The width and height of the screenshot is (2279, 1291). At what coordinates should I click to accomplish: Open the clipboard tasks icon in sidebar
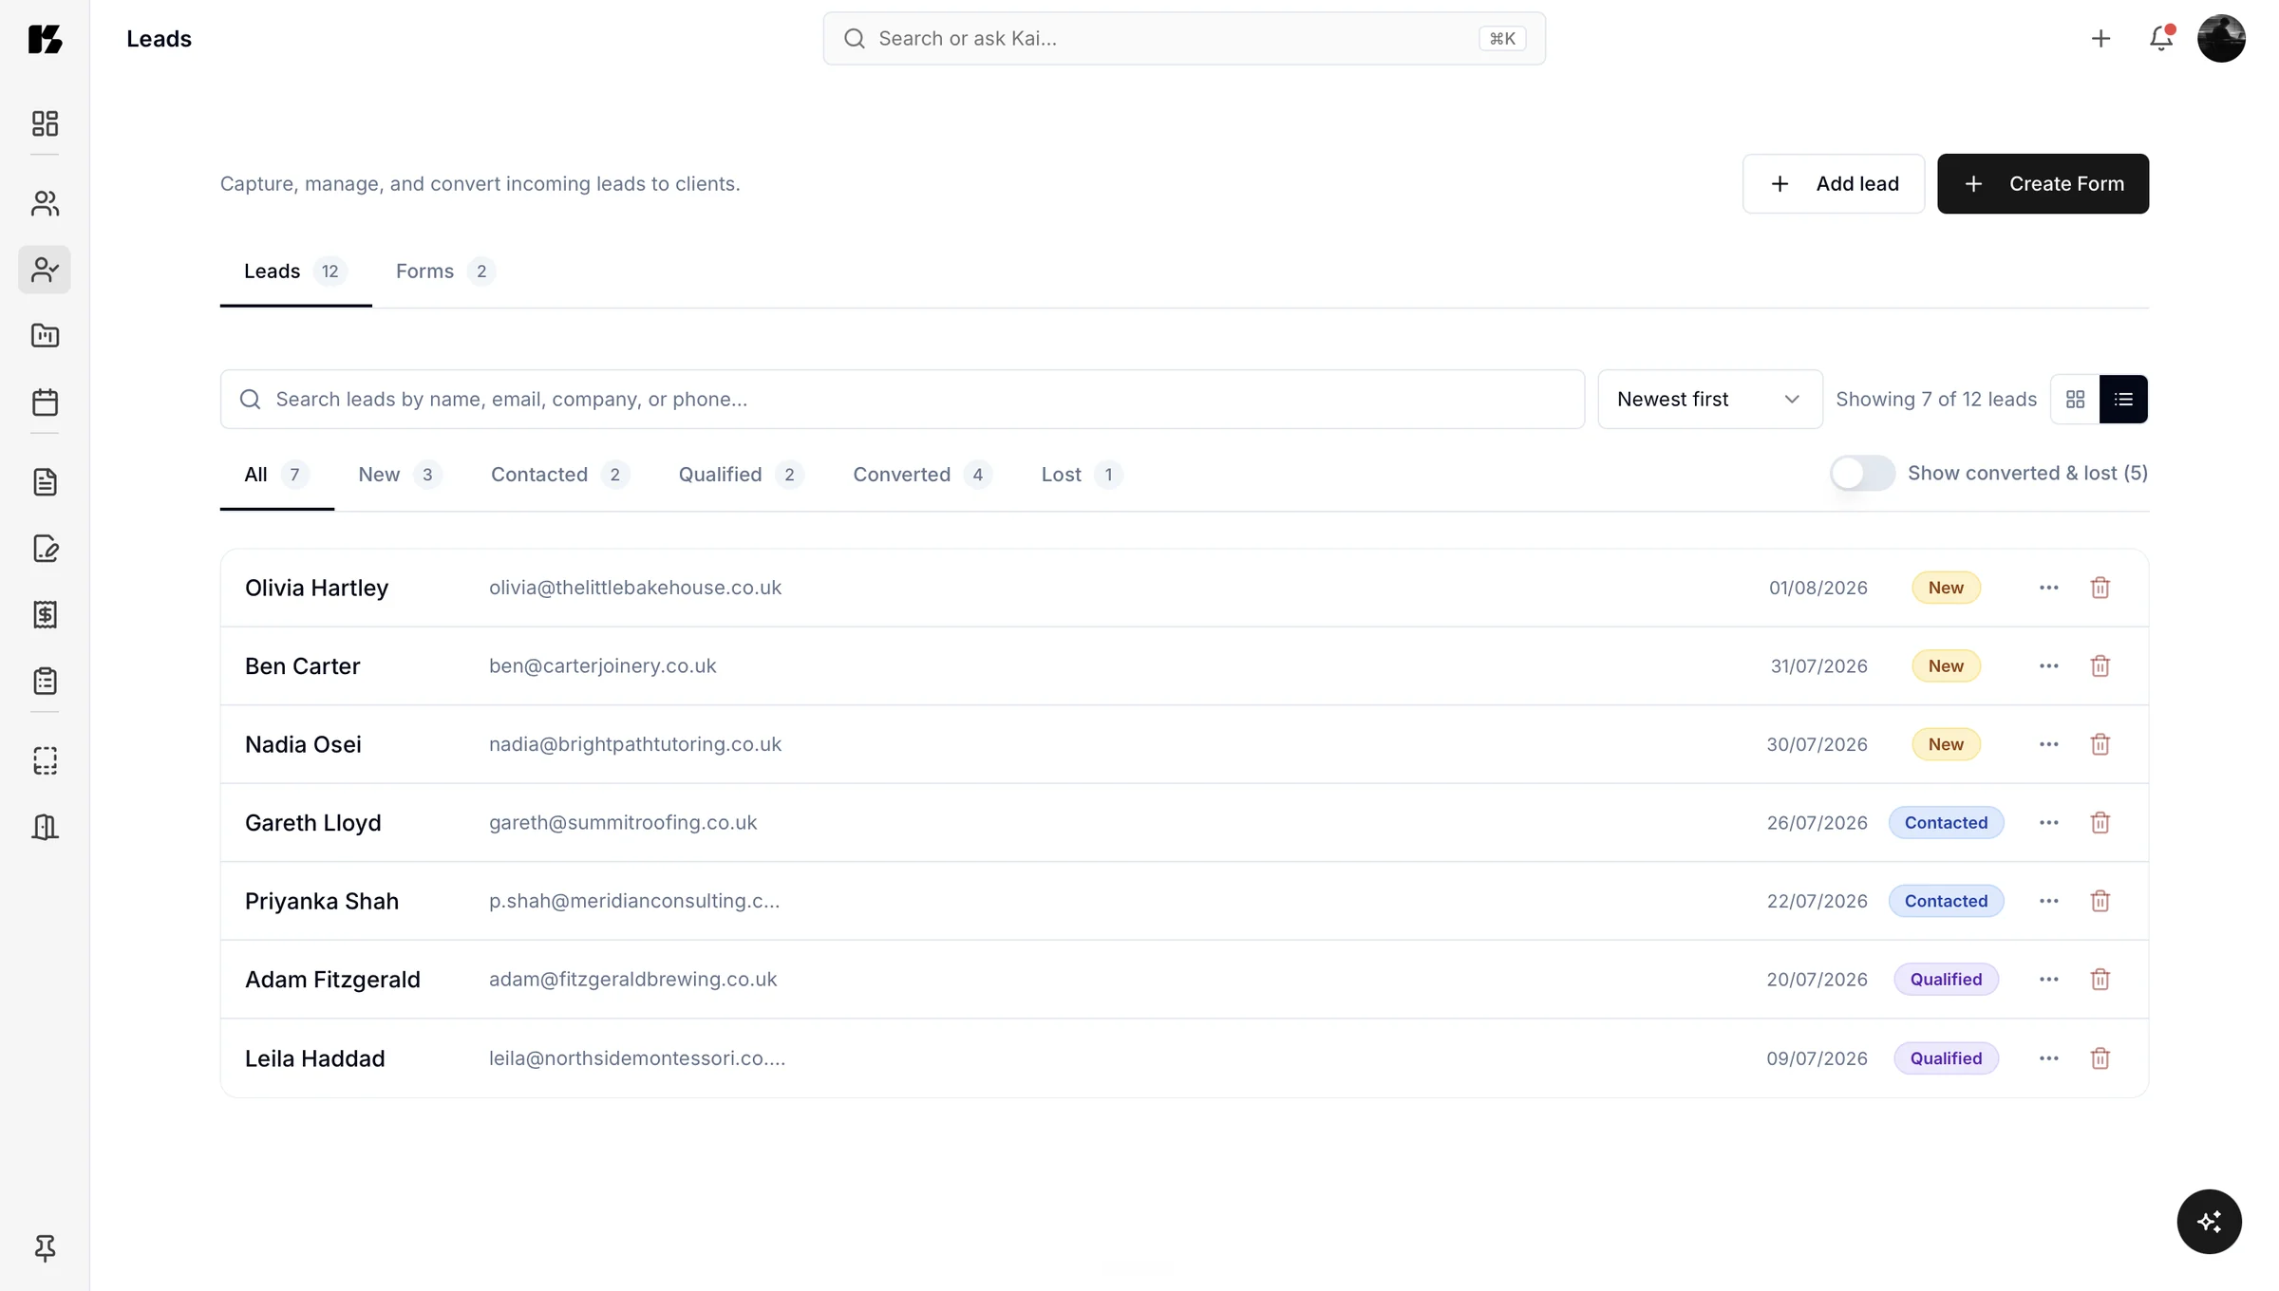coord(45,681)
